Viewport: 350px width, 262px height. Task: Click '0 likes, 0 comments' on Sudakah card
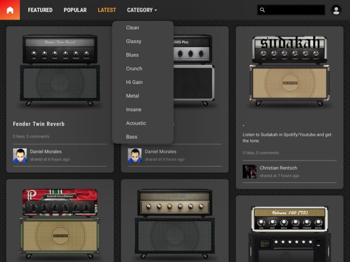click(261, 153)
